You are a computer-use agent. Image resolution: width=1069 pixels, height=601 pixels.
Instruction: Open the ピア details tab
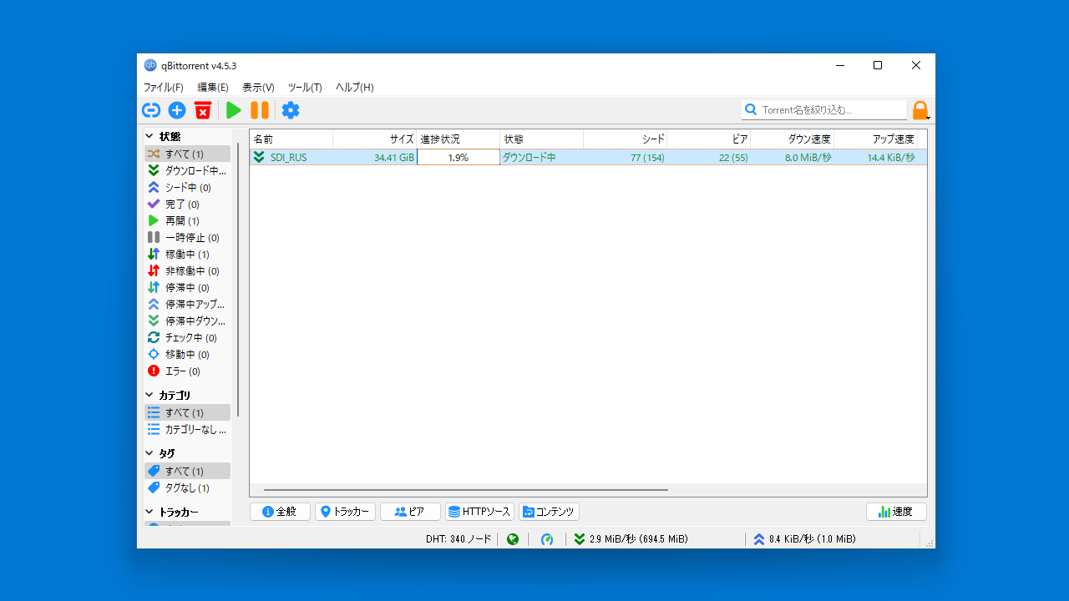click(410, 512)
